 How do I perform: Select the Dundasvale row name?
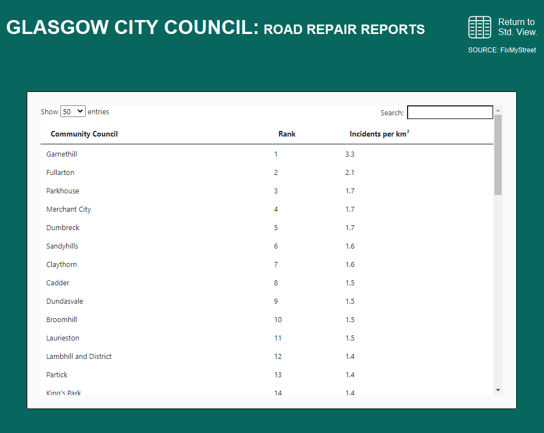click(x=65, y=301)
